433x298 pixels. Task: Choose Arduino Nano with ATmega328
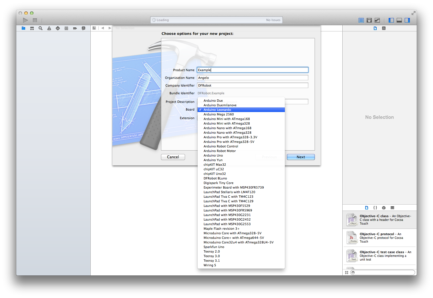[241, 133]
